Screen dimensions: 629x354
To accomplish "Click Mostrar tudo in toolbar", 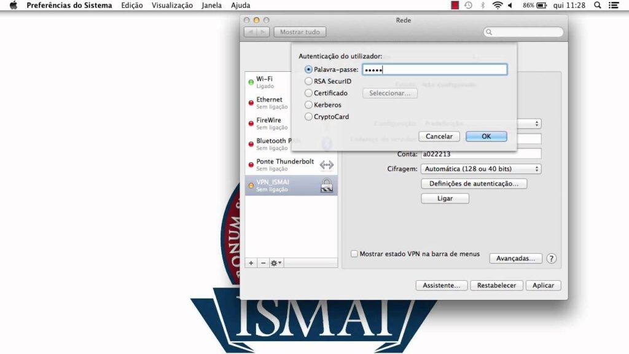I will 300,32.
